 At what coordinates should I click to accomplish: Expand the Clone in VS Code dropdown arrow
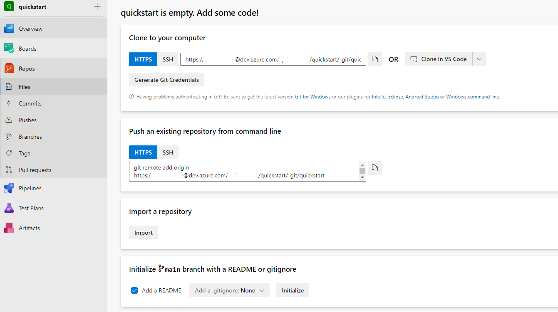click(x=479, y=59)
